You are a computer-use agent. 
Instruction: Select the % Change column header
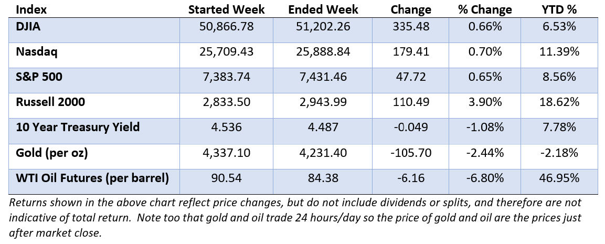[x=485, y=9]
